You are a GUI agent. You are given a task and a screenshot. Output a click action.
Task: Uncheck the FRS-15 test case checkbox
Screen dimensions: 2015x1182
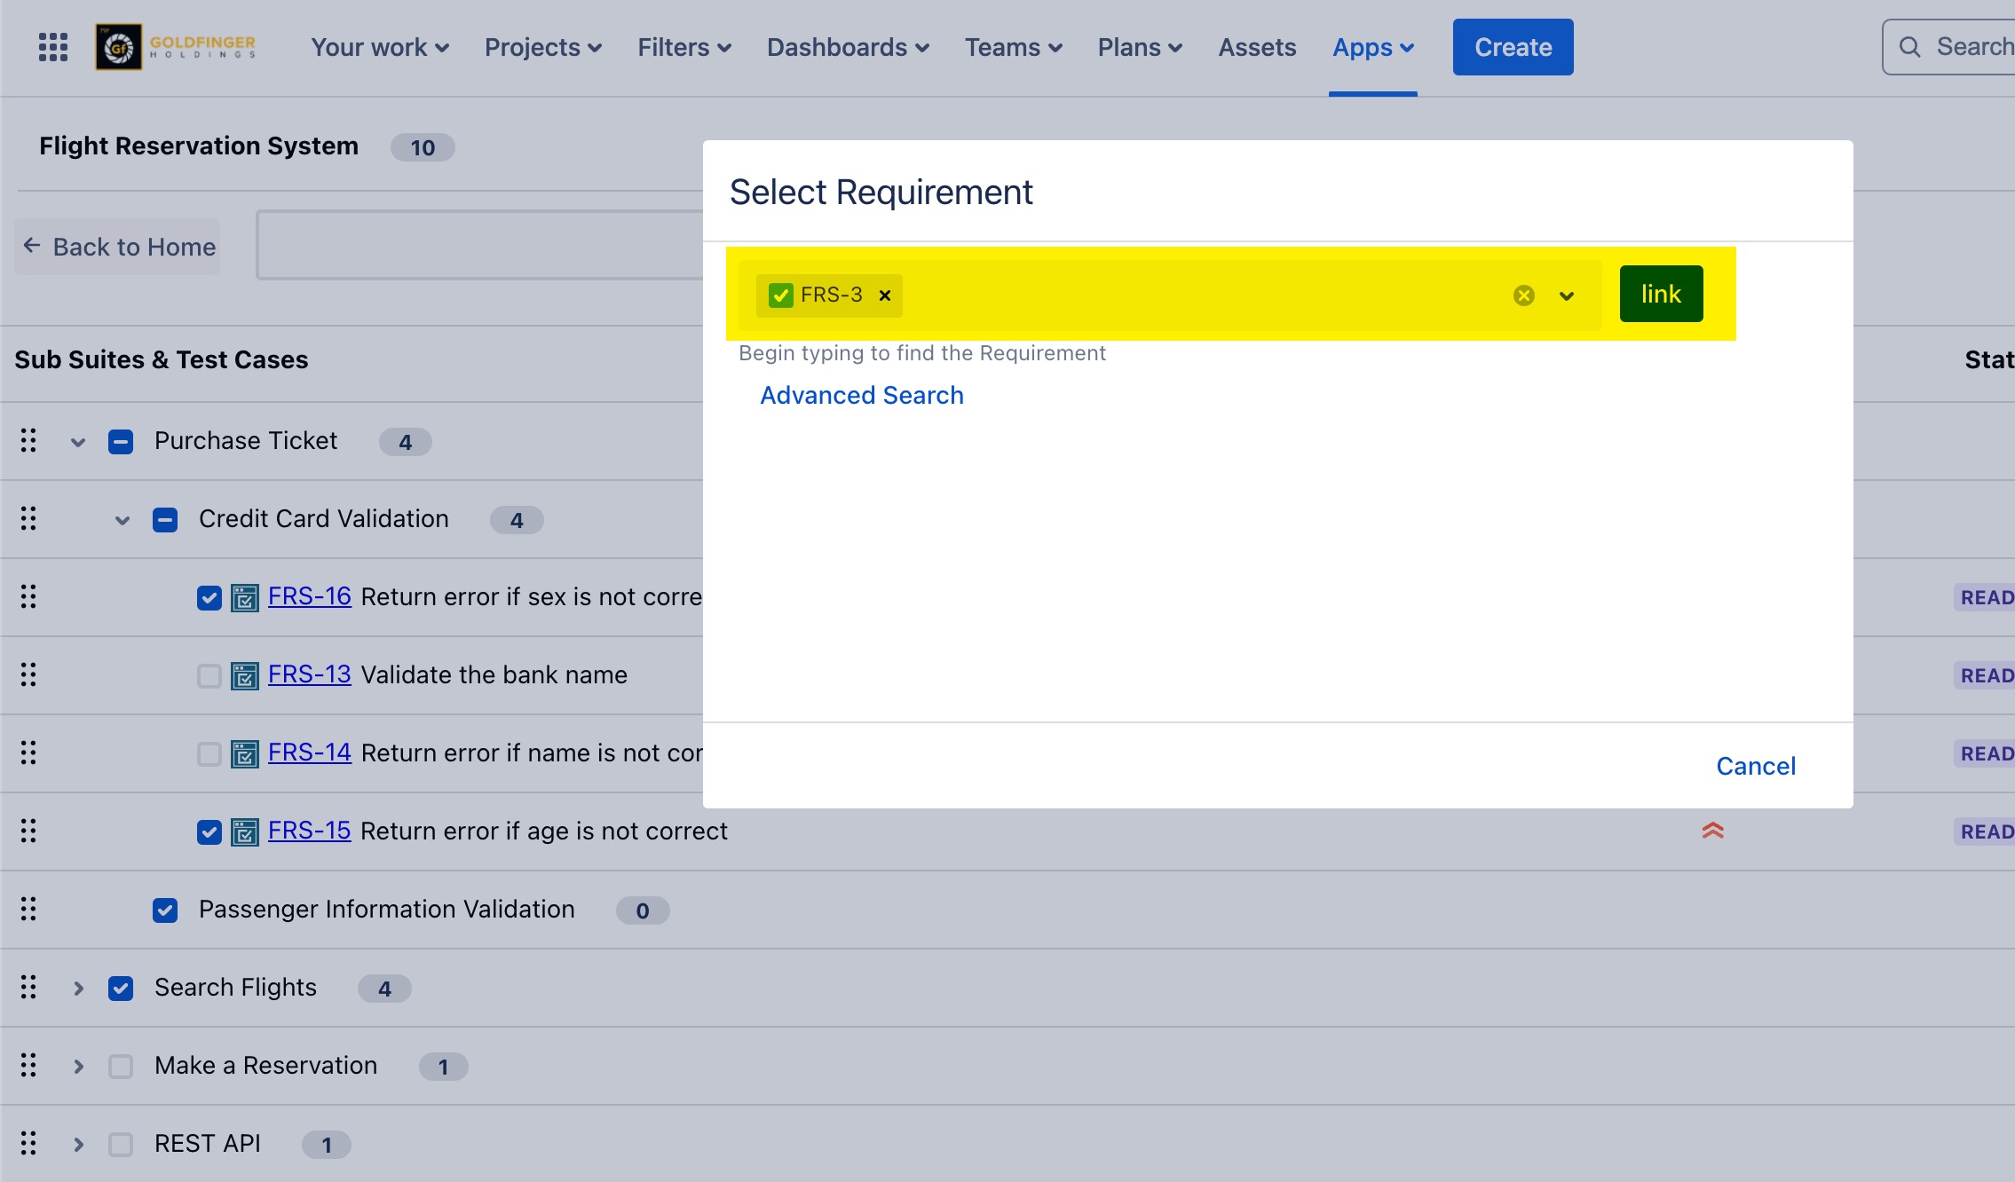click(x=209, y=832)
